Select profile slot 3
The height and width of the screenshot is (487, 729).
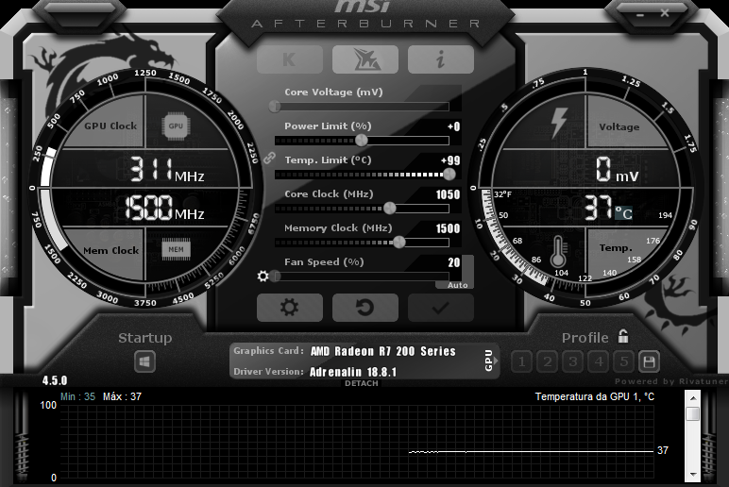tap(573, 361)
